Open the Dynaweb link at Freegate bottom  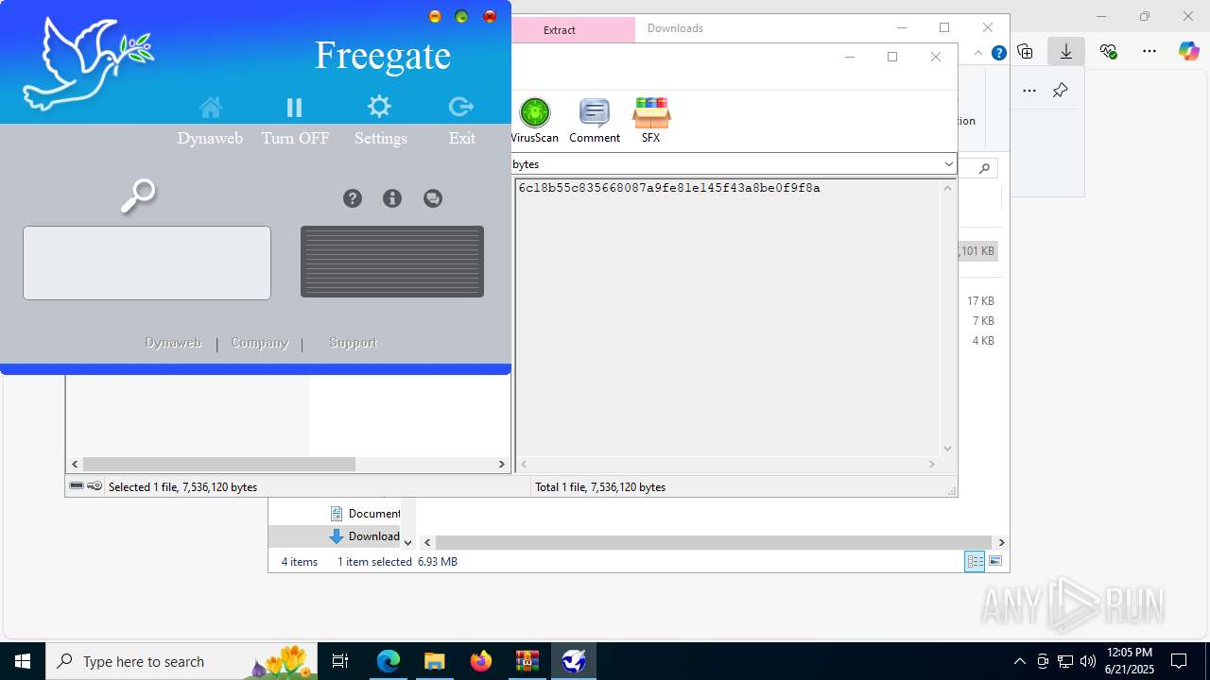[173, 343]
